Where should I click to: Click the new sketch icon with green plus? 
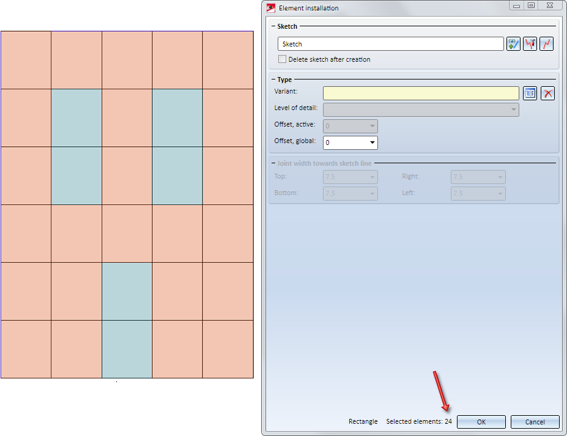point(513,44)
